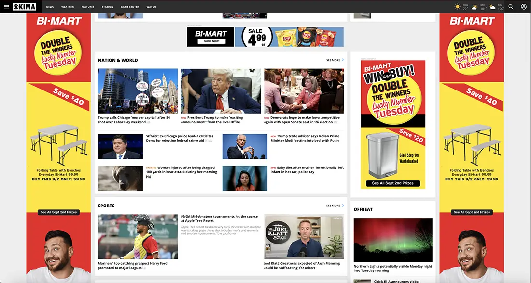Viewport: 531px width, 283px height.
Task: Open 'PNGA Mid-Amateur tournaments' headline
Action: (x=219, y=219)
